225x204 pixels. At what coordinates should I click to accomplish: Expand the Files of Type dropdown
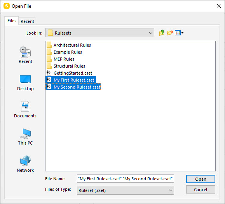coord(126,190)
